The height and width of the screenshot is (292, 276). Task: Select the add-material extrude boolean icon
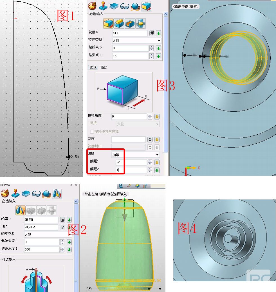119,24
